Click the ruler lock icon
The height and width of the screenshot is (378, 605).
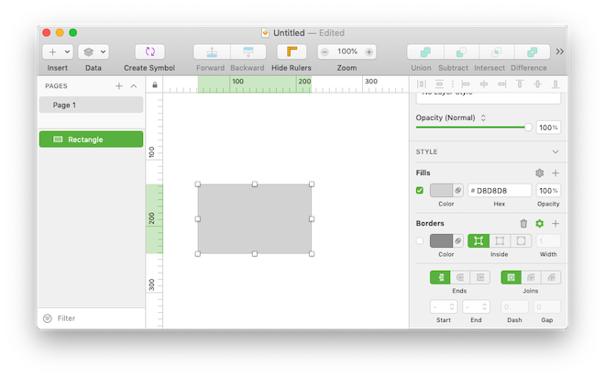(154, 84)
